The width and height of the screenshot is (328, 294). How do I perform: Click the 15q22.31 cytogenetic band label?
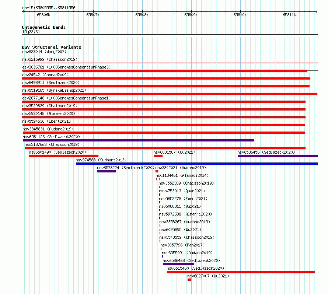(x=31, y=32)
